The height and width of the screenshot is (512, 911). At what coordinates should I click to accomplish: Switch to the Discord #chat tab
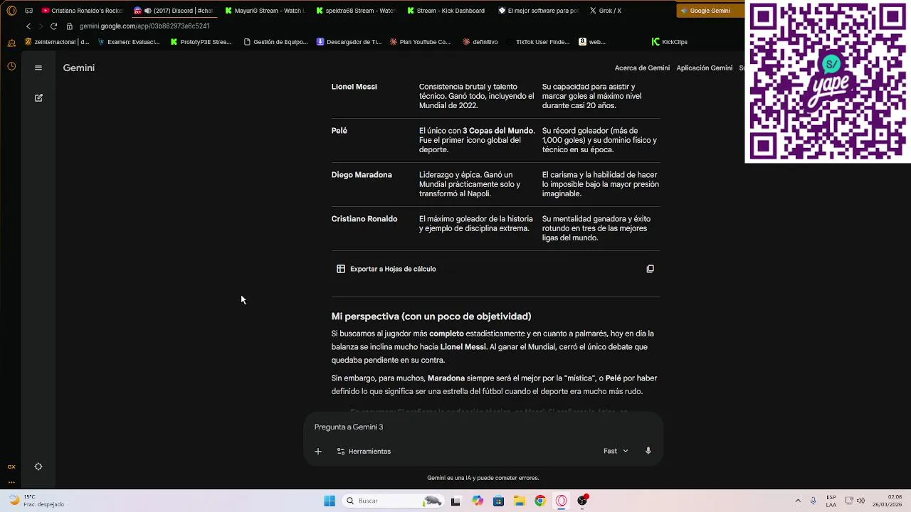coord(174,11)
